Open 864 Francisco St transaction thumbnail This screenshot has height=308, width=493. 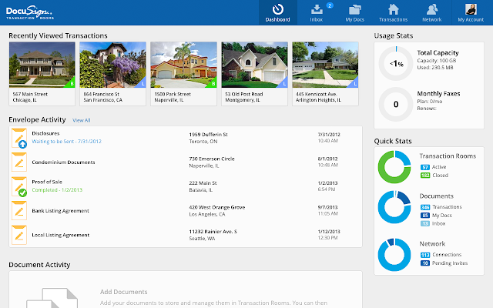112,64
